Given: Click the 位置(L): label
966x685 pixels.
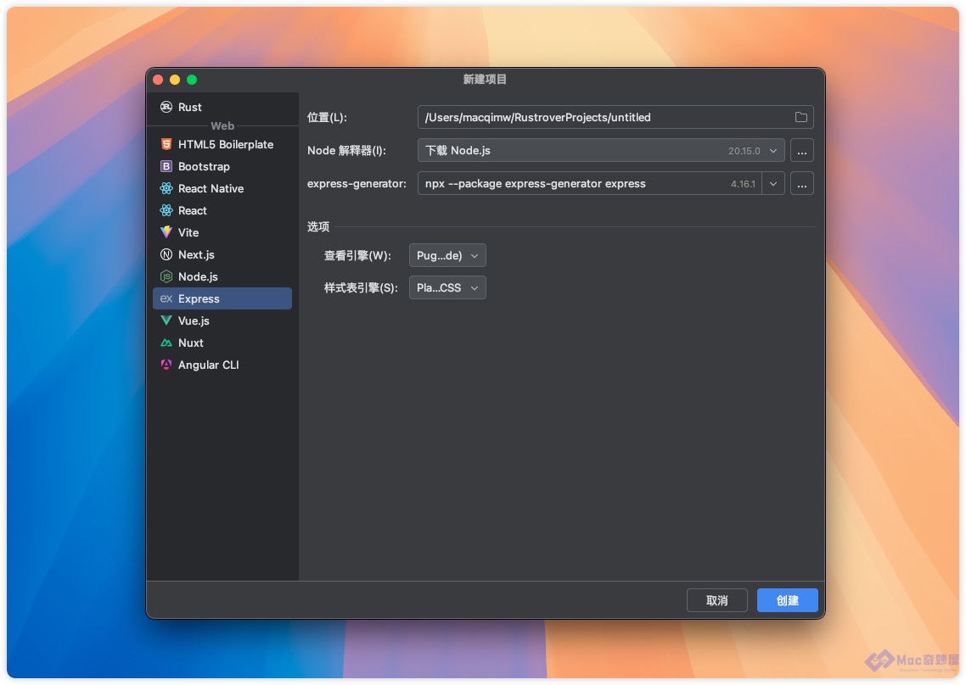Looking at the screenshot, I should coord(327,118).
